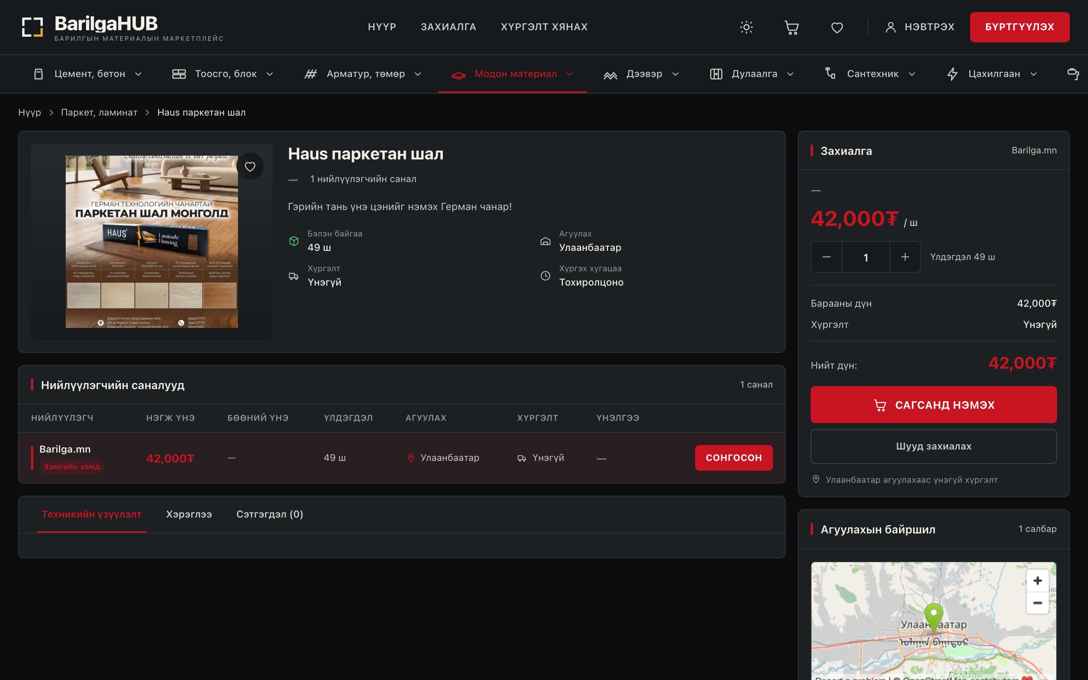
Task: Click the paint roller category icon
Action: point(1073,74)
